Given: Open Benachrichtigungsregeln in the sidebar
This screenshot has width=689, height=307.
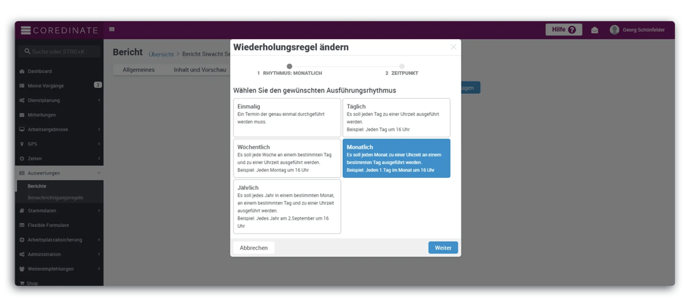Looking at the screenshot, I should 55,197.
